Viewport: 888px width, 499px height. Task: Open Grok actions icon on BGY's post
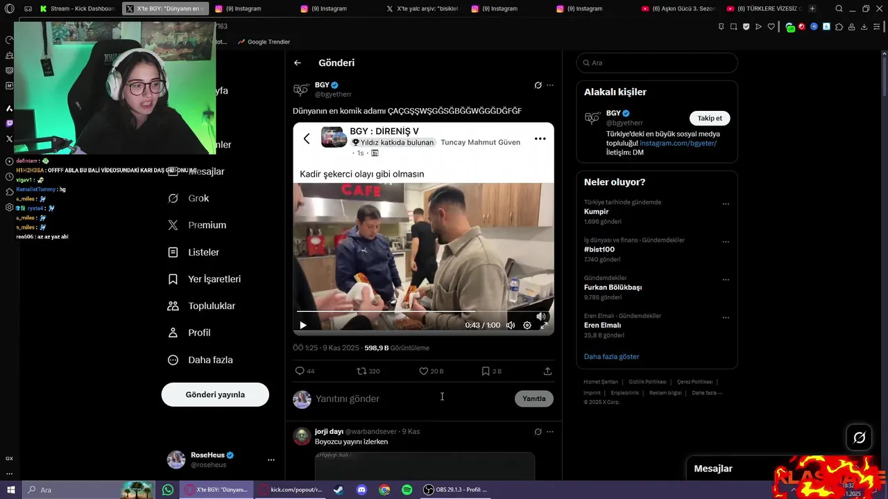(538, 85)
